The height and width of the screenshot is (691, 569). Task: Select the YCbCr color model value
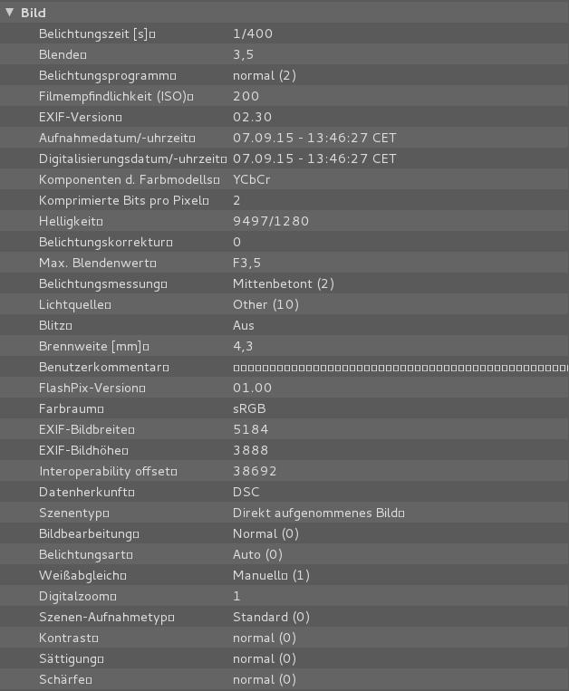point(251,179)
